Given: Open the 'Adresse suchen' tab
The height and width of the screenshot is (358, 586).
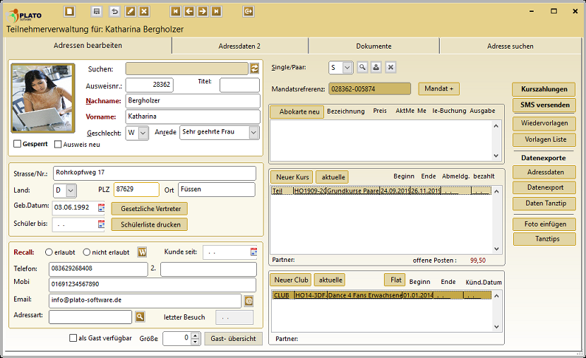Looking at the screenshot, I should pos(510,46).
